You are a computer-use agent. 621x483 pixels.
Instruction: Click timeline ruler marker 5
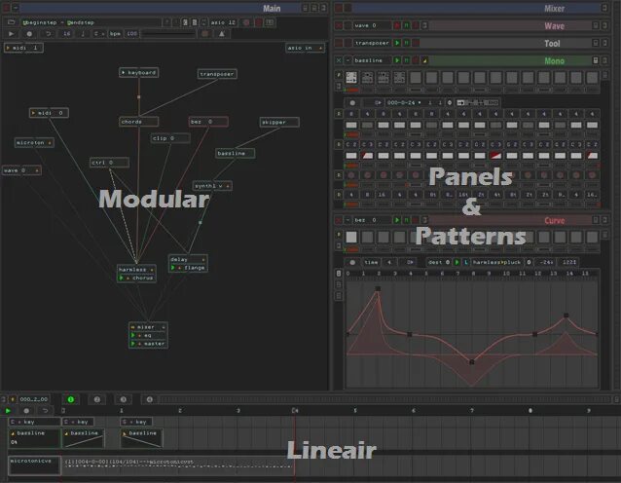[355, 411]
